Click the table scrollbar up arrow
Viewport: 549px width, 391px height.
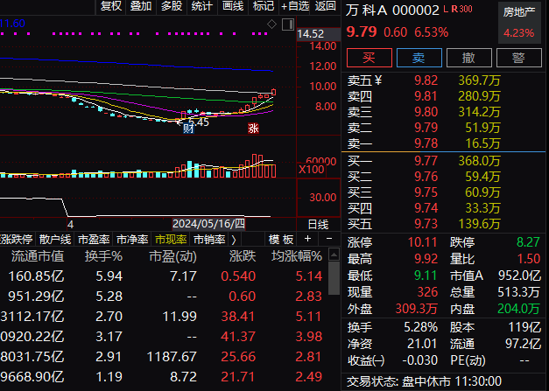click(x=334, y=255)
